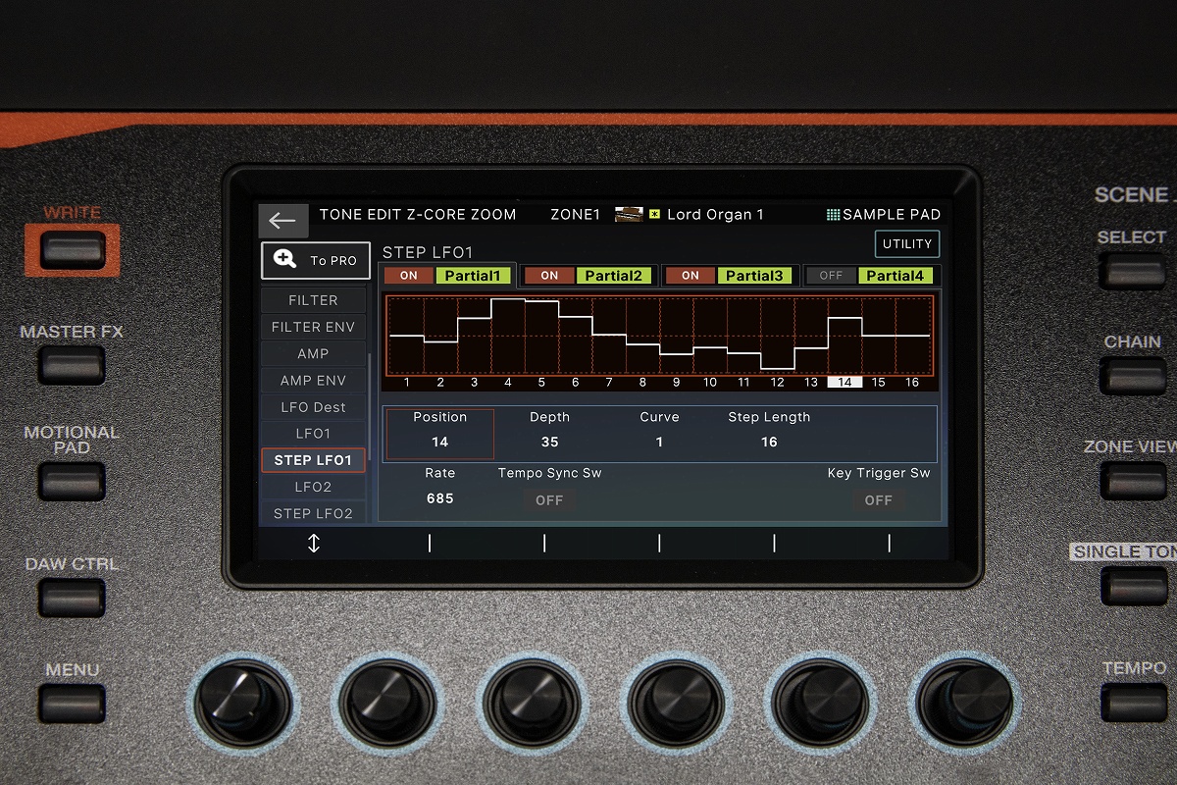This screenshot has height=785, width=1177.
Task: Open the STEP LFO2 section
Action: click(x=313, y=512)
